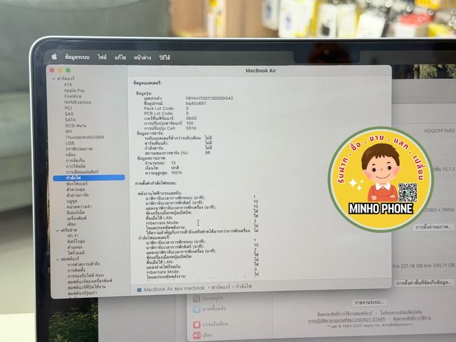
Task: Select หน่วยความจำ in the sidebar
Action: tap(79, 207)
